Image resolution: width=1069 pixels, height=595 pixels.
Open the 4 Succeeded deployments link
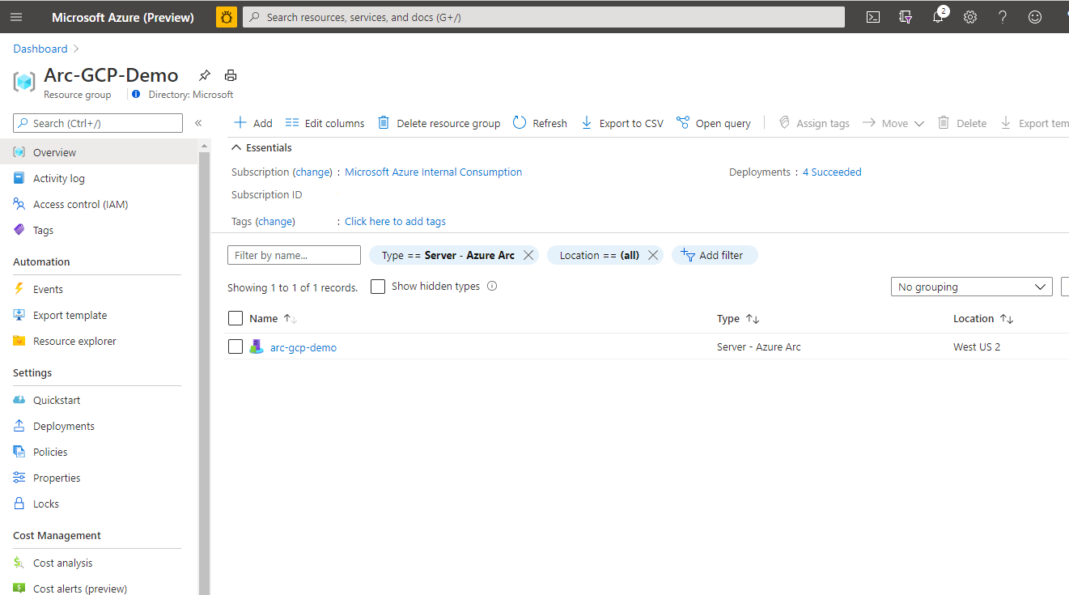click(832, 172)
